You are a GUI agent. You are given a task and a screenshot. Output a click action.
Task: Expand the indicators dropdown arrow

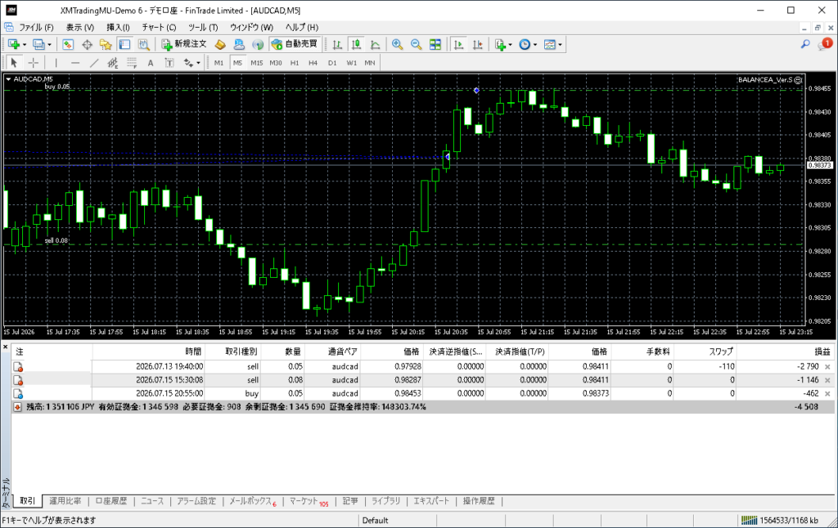tap(510, 45)
